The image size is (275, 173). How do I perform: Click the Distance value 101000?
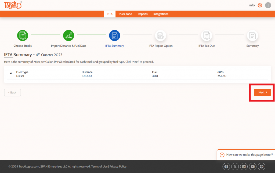[x=87, y=76]
